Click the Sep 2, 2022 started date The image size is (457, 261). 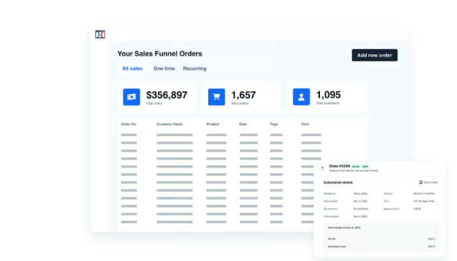[x=360, y=193]
